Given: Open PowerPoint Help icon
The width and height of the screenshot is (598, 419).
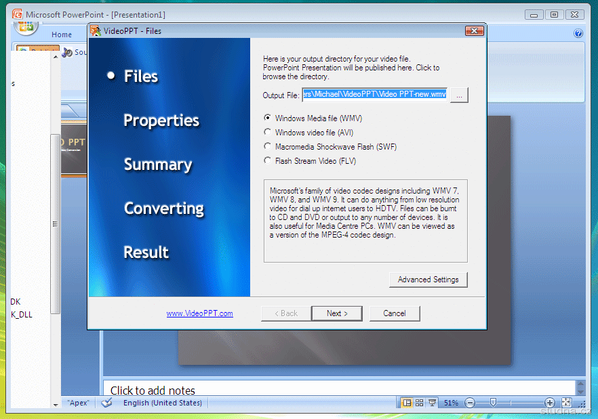Looking at the screenshot, I should pyautogui.click(x=578, y=34).
